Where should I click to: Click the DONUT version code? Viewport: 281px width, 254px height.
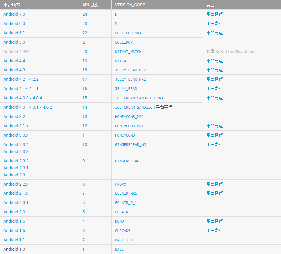click(x=120, y=221)
